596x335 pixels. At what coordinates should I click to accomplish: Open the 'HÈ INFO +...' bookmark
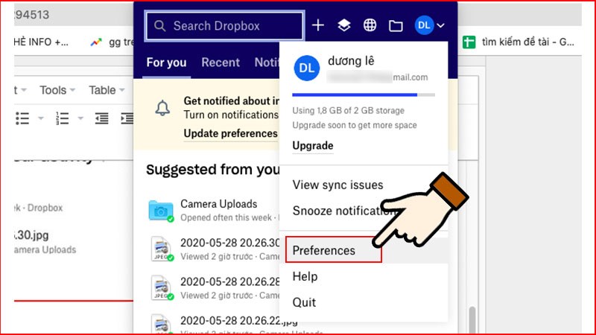(41, 42)
